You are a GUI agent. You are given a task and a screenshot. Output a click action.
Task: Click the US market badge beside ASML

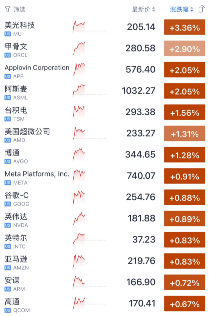pyautogui.click(x=8, y=98)
